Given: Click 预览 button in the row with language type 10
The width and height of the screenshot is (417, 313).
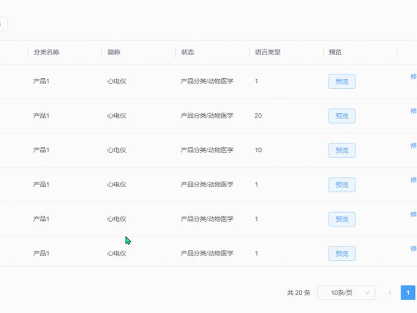Looking at the screenshot, I should pyautogui.click(x=342, y=150).
